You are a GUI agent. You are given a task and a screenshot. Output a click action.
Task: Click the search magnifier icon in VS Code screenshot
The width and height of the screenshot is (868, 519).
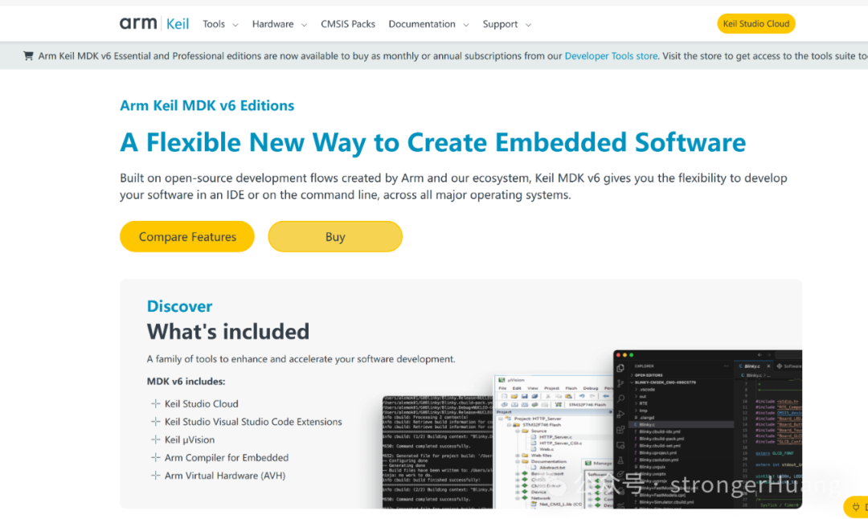tap(620, 398)
